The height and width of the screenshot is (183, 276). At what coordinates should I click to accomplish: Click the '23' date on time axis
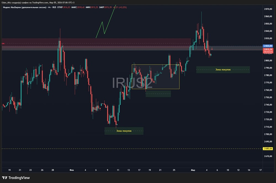[x=30, y=170]
